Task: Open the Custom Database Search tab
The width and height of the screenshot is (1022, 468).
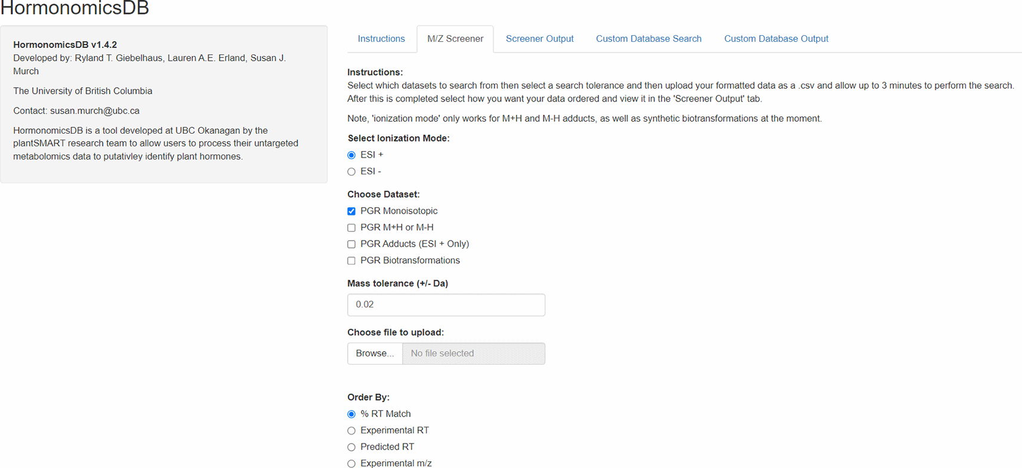Action: coord(649,39)
